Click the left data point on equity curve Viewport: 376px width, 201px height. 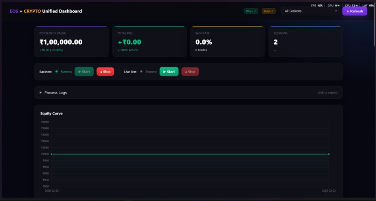52,154
